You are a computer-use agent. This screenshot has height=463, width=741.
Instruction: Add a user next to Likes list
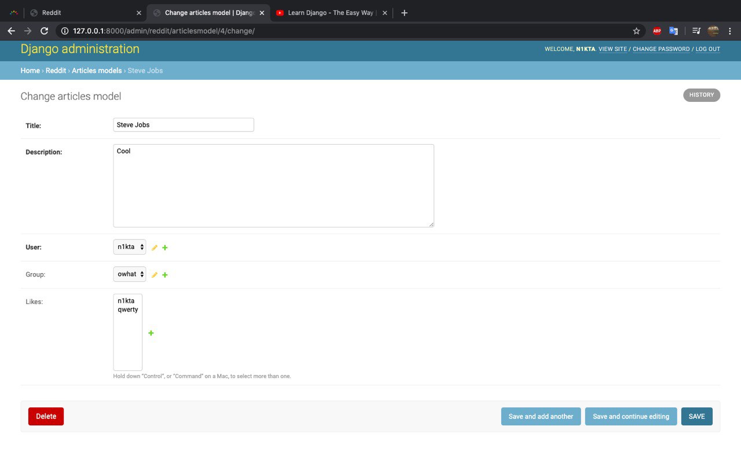151,333
